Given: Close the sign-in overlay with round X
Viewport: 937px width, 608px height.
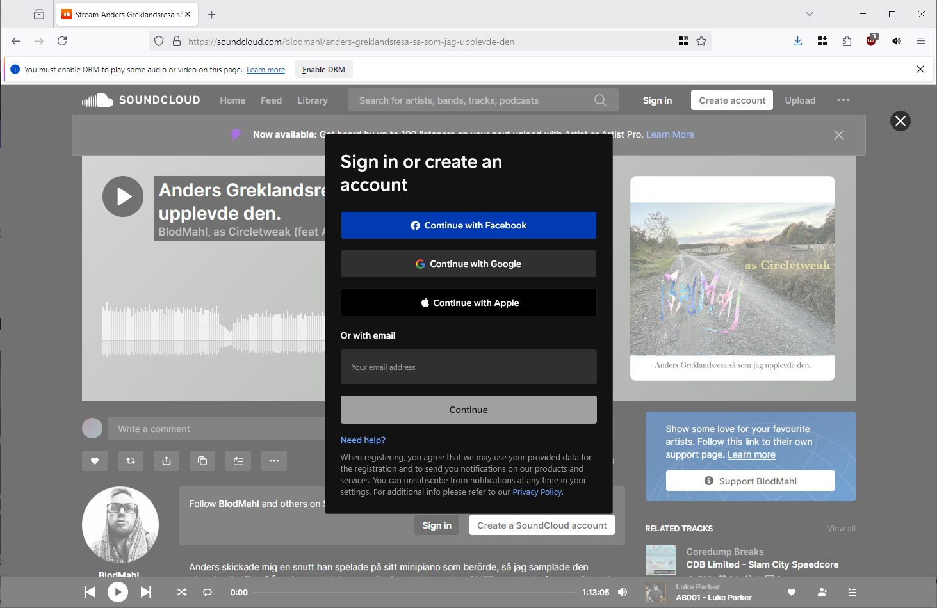Looking at the screenshot, I should click(x=900, y=121).
